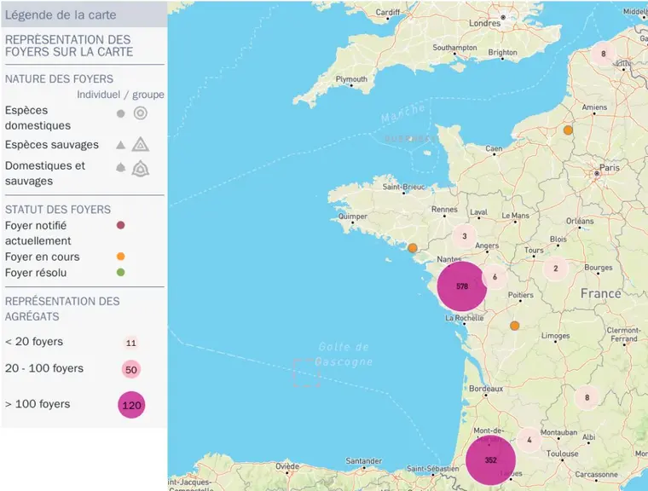Viewport: 648px width, 491px height.
Task: Click the 578 foyers cluster near Nantes
Action: pyautogui.click(x=462, y=286)
